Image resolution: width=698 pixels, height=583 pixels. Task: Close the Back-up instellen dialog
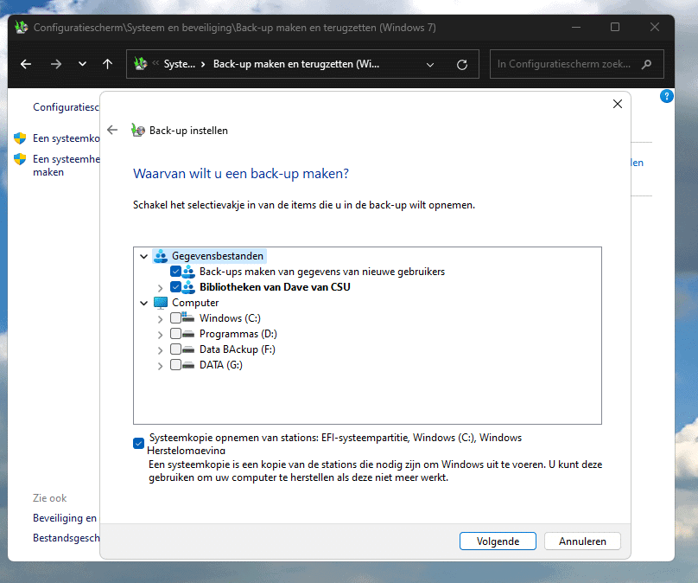click(617, 104)
